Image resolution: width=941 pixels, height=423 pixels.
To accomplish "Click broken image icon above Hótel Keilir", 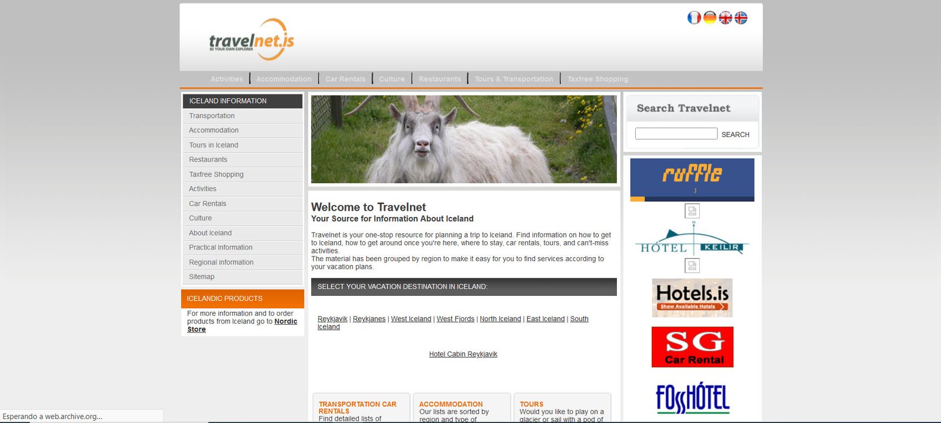I will 692,211.
